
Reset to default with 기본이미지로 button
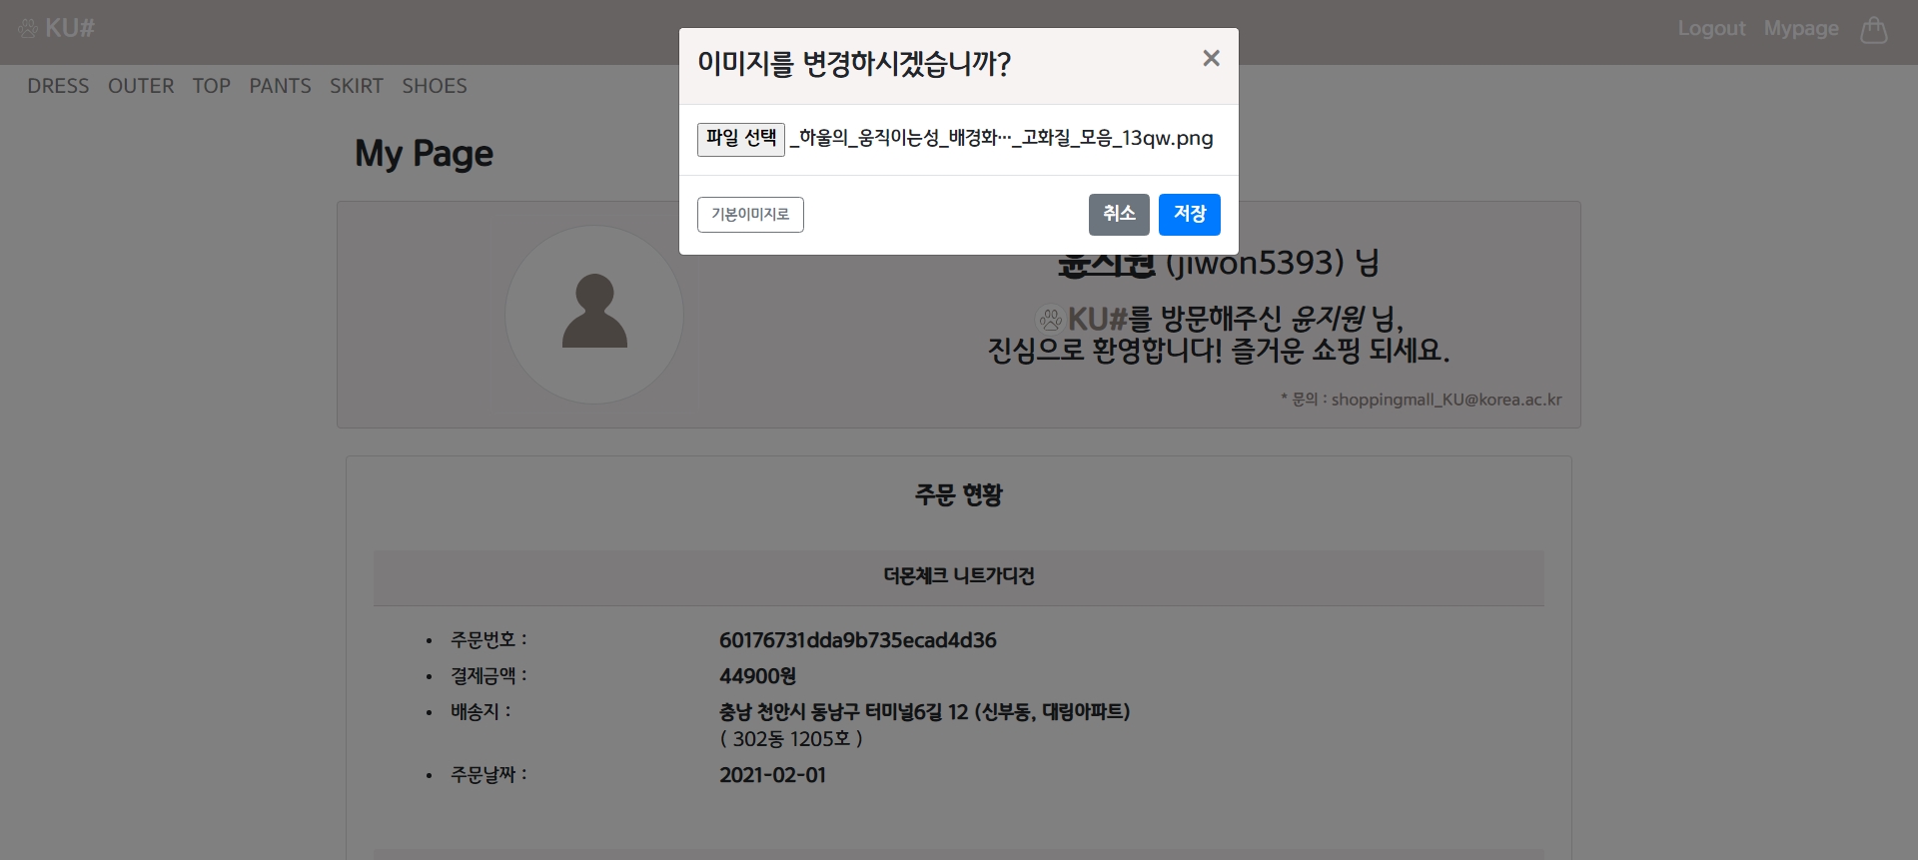click(750, 215)
